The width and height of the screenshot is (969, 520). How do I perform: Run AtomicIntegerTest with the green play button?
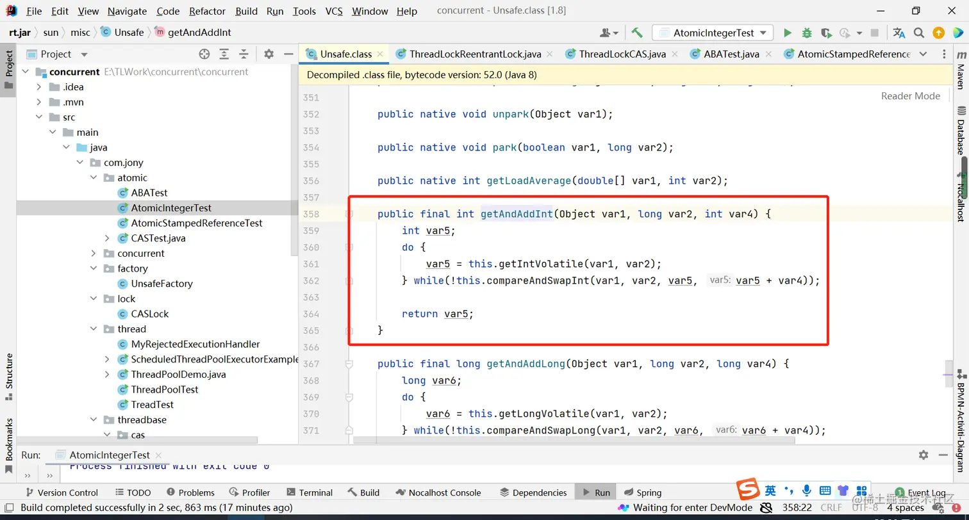click(788, 33)
